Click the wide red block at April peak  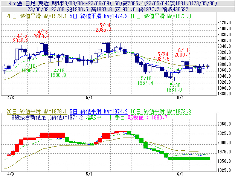[x=52, y=135]
